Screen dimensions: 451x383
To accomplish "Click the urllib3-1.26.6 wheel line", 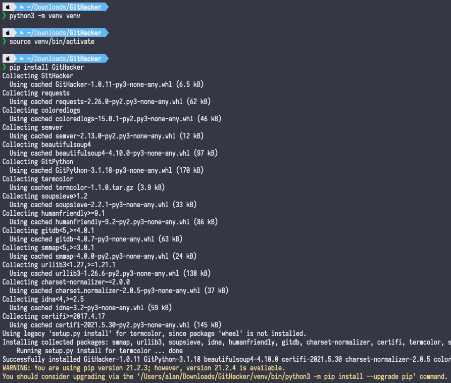I will pos(110,273).
